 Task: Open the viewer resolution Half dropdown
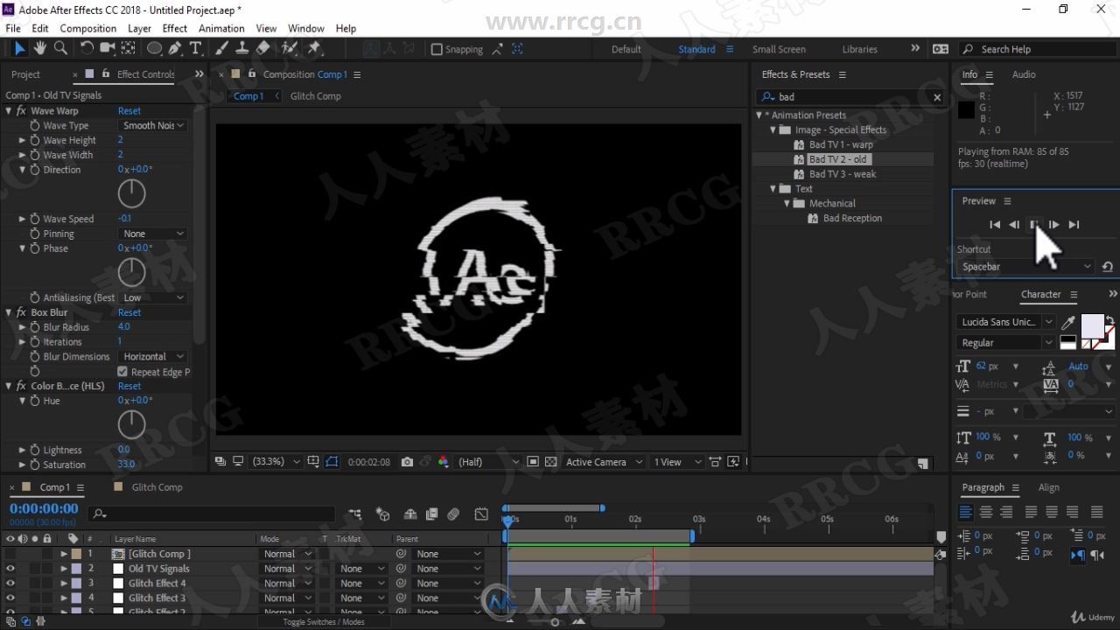(x=488, y=462)
